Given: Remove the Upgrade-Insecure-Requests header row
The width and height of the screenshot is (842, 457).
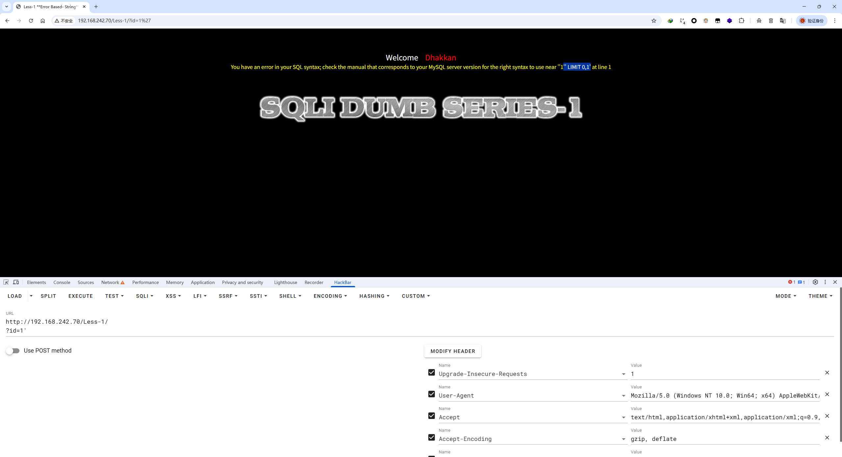Looking at the screenshot, I should coord(827,373).
